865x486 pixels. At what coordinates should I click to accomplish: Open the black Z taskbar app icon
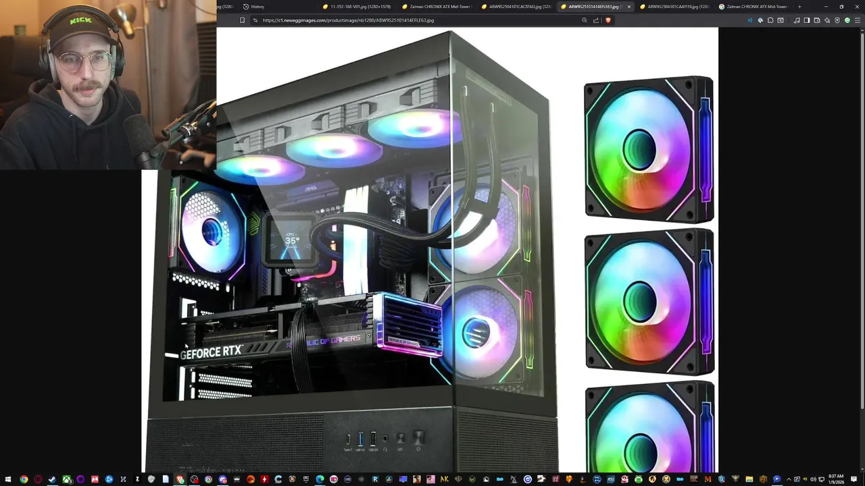coord(137,479)
